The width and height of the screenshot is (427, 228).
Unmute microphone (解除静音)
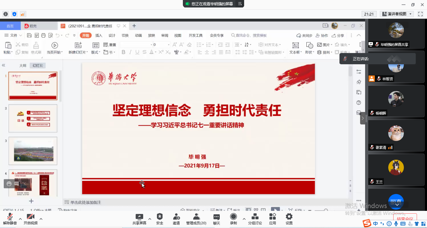(10, 219)
